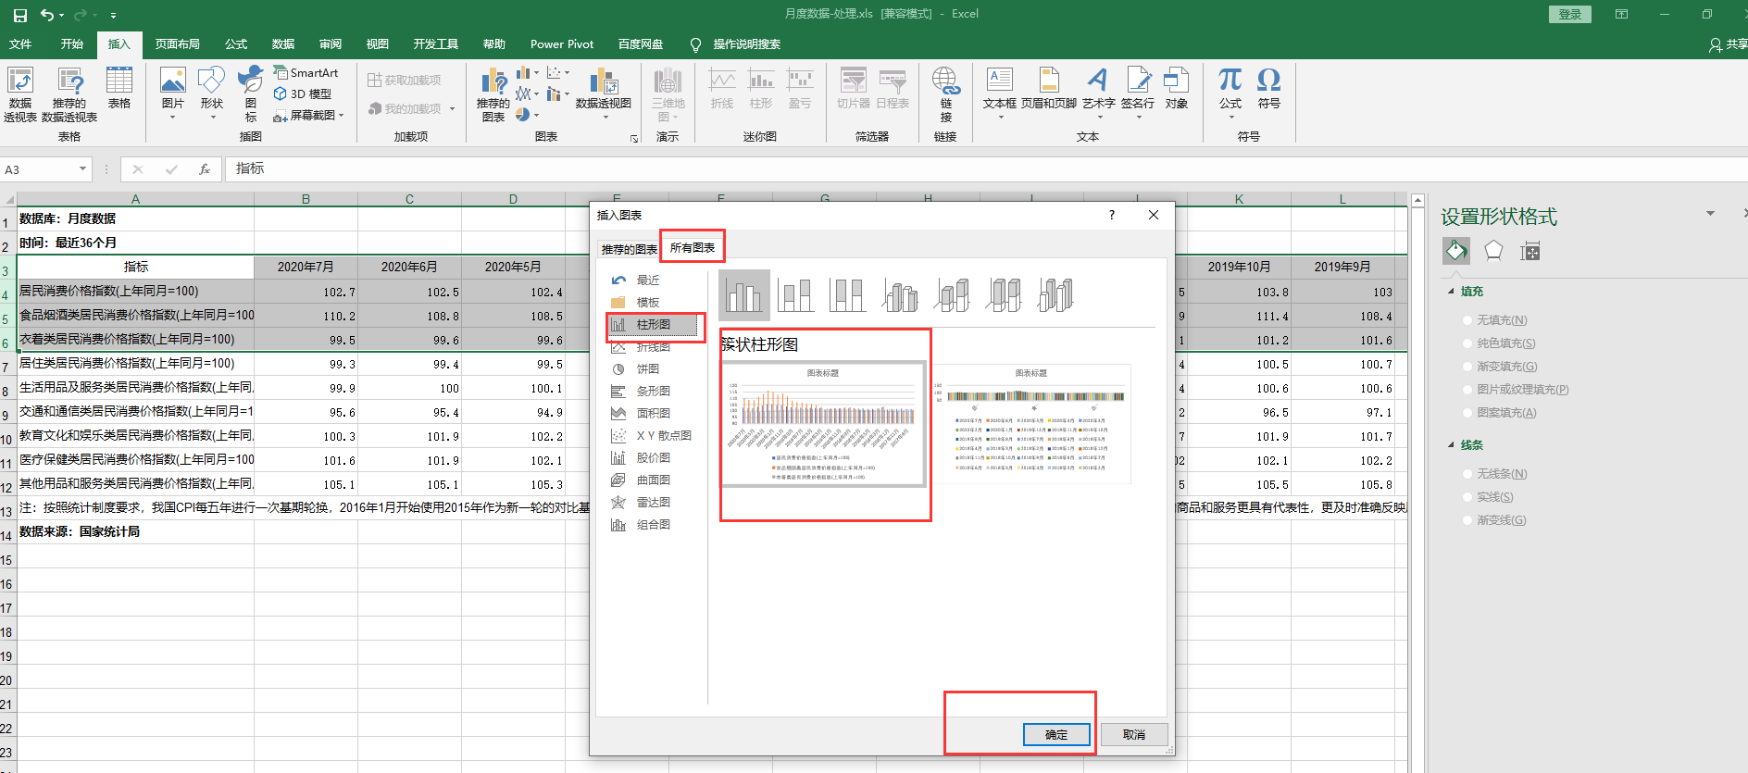Open the 3D 模型 insert option

click(303, 94)
